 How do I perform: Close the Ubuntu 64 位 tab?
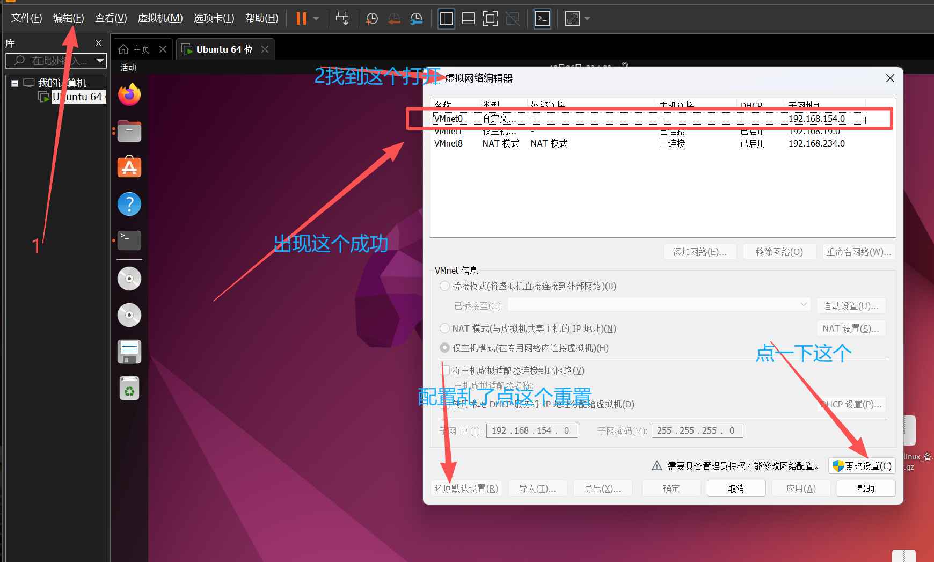(x=265, y=49)
